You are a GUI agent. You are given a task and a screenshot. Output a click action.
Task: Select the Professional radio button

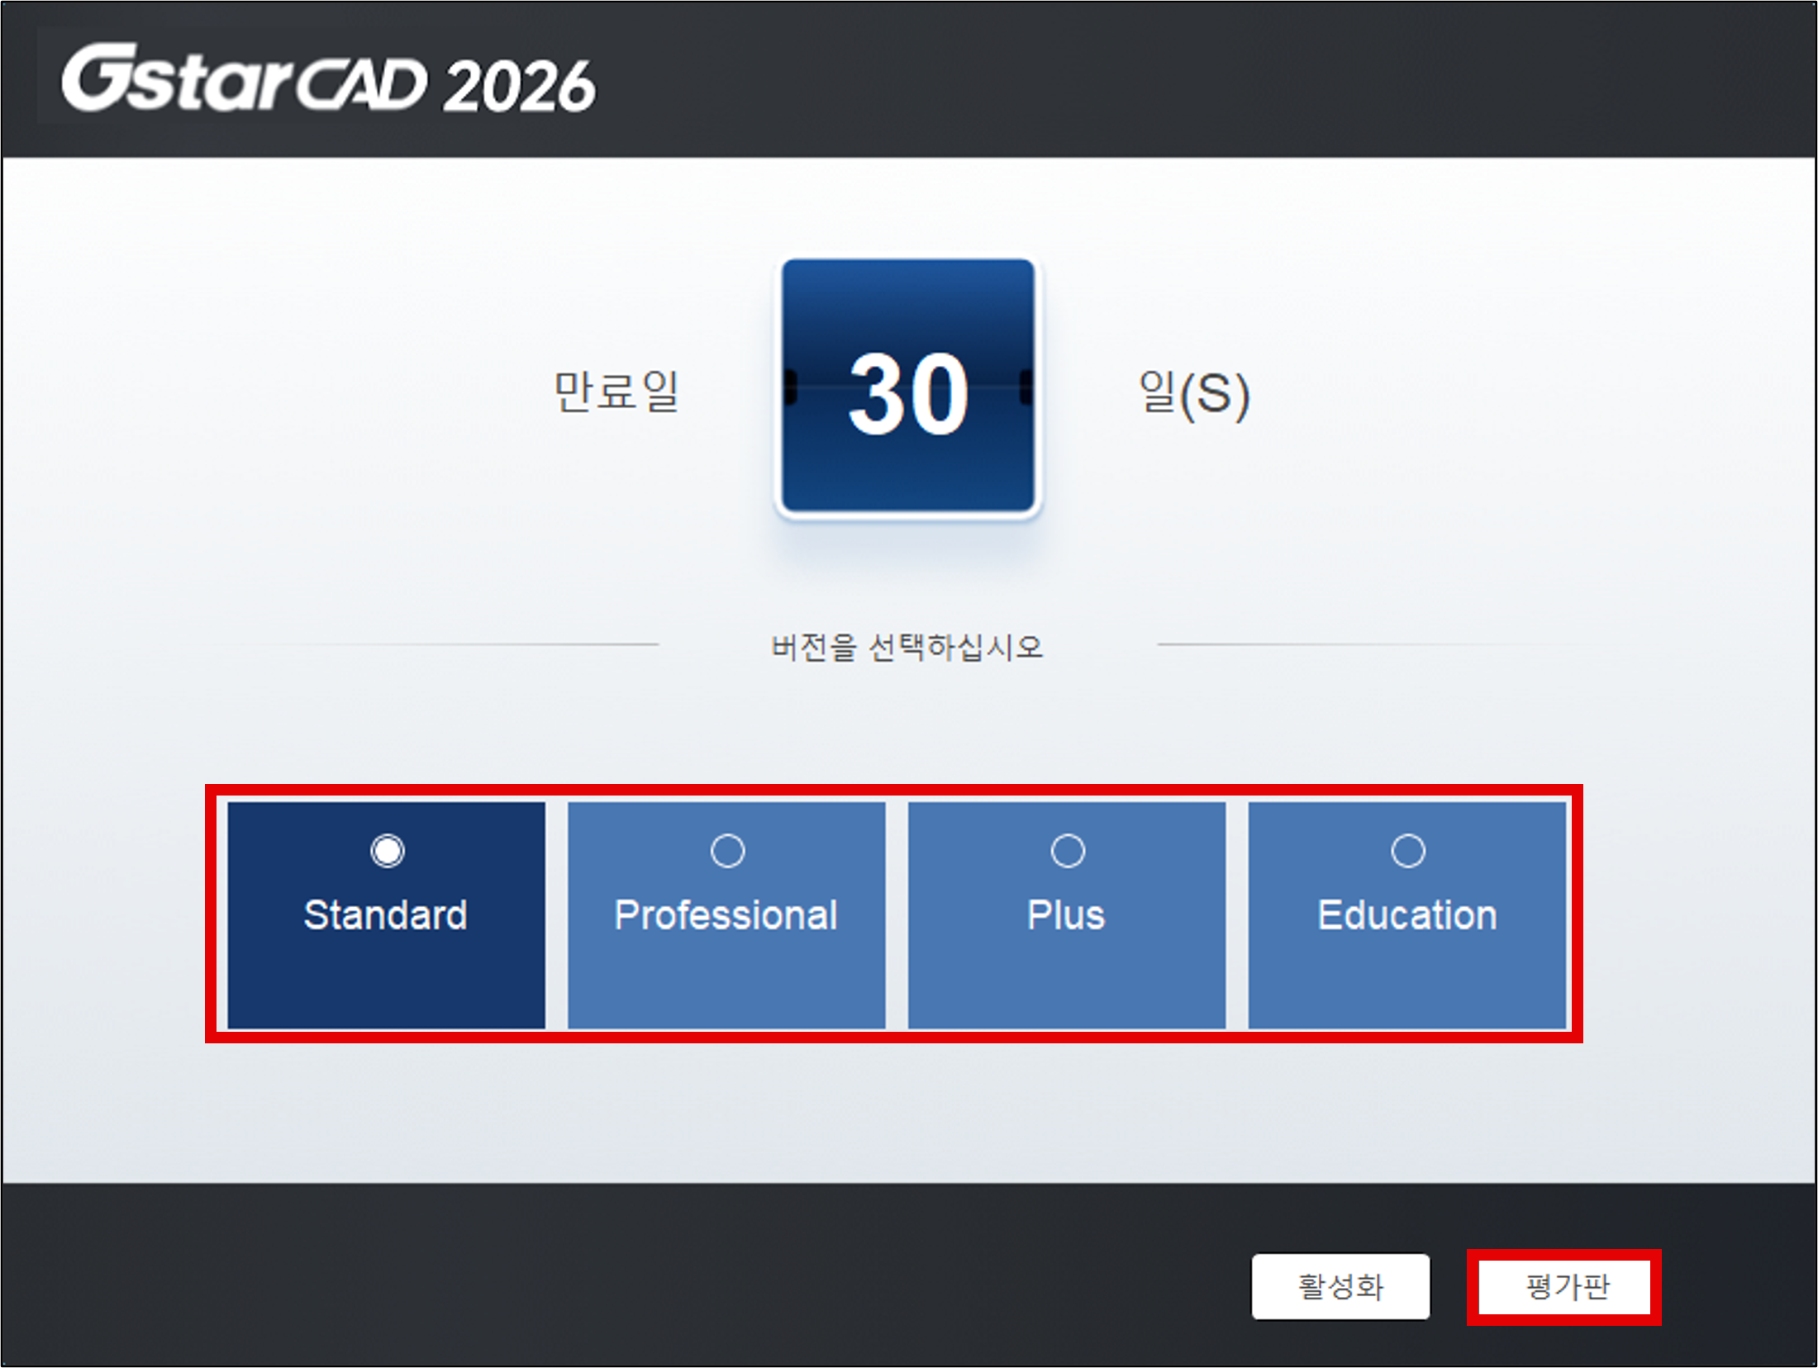727,851
